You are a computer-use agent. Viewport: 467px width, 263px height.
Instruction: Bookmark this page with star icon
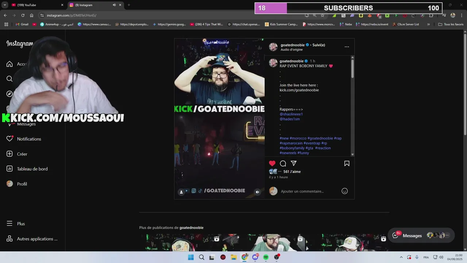323,15
